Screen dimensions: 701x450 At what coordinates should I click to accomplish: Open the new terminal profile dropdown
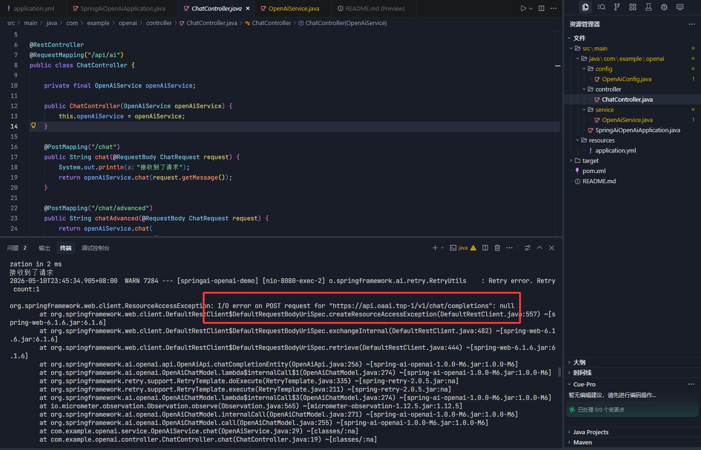coord(443,248)
